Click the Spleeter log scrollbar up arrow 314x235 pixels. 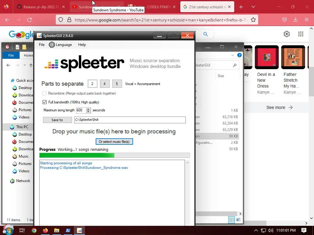tap(187, 162)
